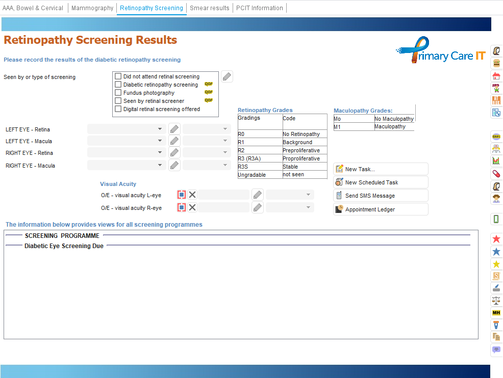Check the Fundus photography box
Image resolution: width=503 pixels, height=378 pixels.
click(x=118, y=93)
